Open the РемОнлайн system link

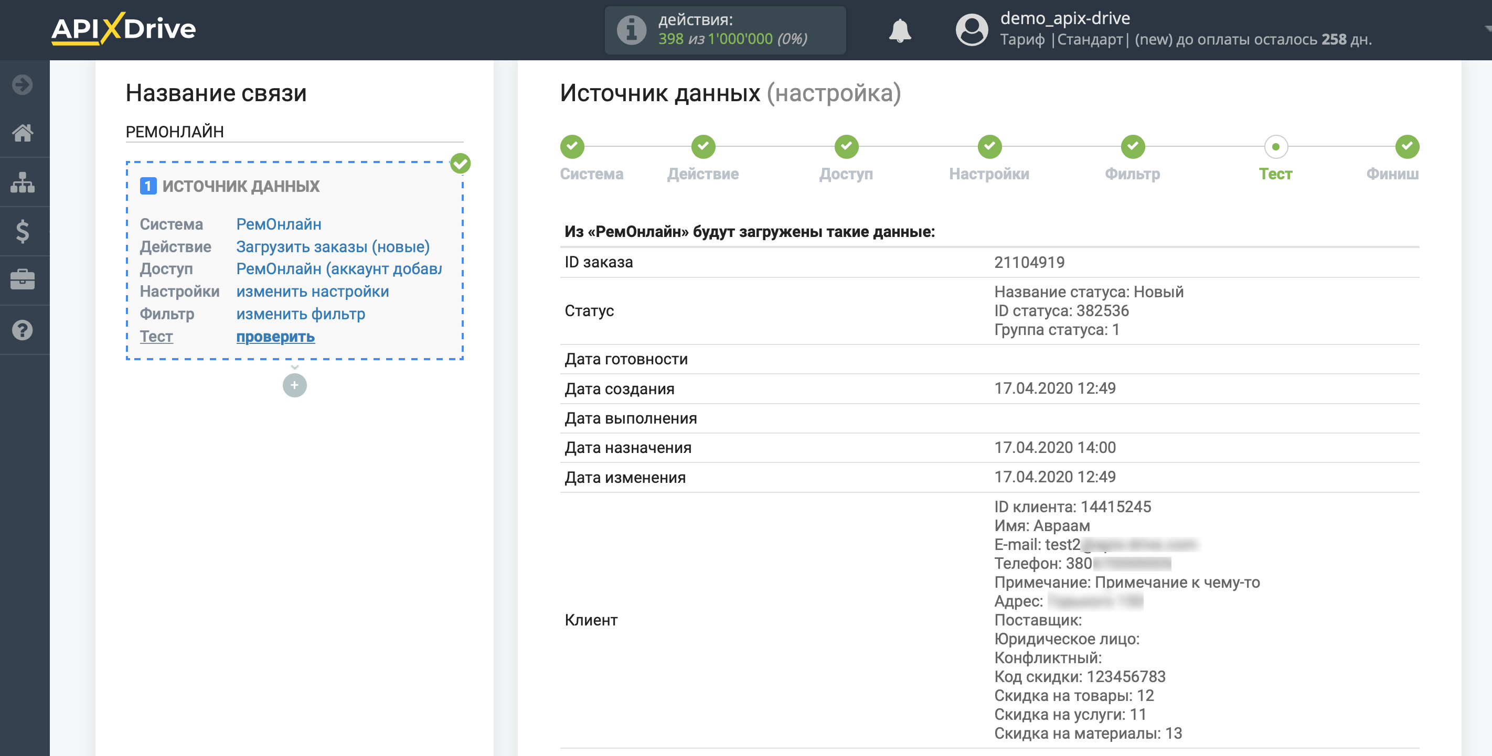pos(279,224)
